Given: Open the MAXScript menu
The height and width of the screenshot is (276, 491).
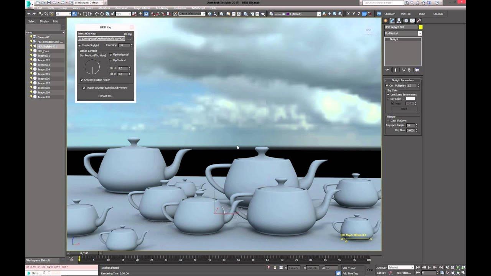Looking at the screenshot, I should coord(198,7).
